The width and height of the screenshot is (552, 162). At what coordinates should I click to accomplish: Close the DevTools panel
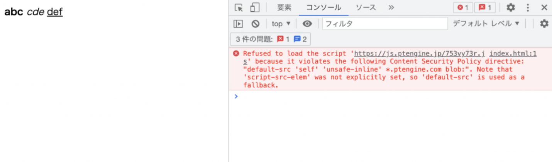click(x=544, y=7)
